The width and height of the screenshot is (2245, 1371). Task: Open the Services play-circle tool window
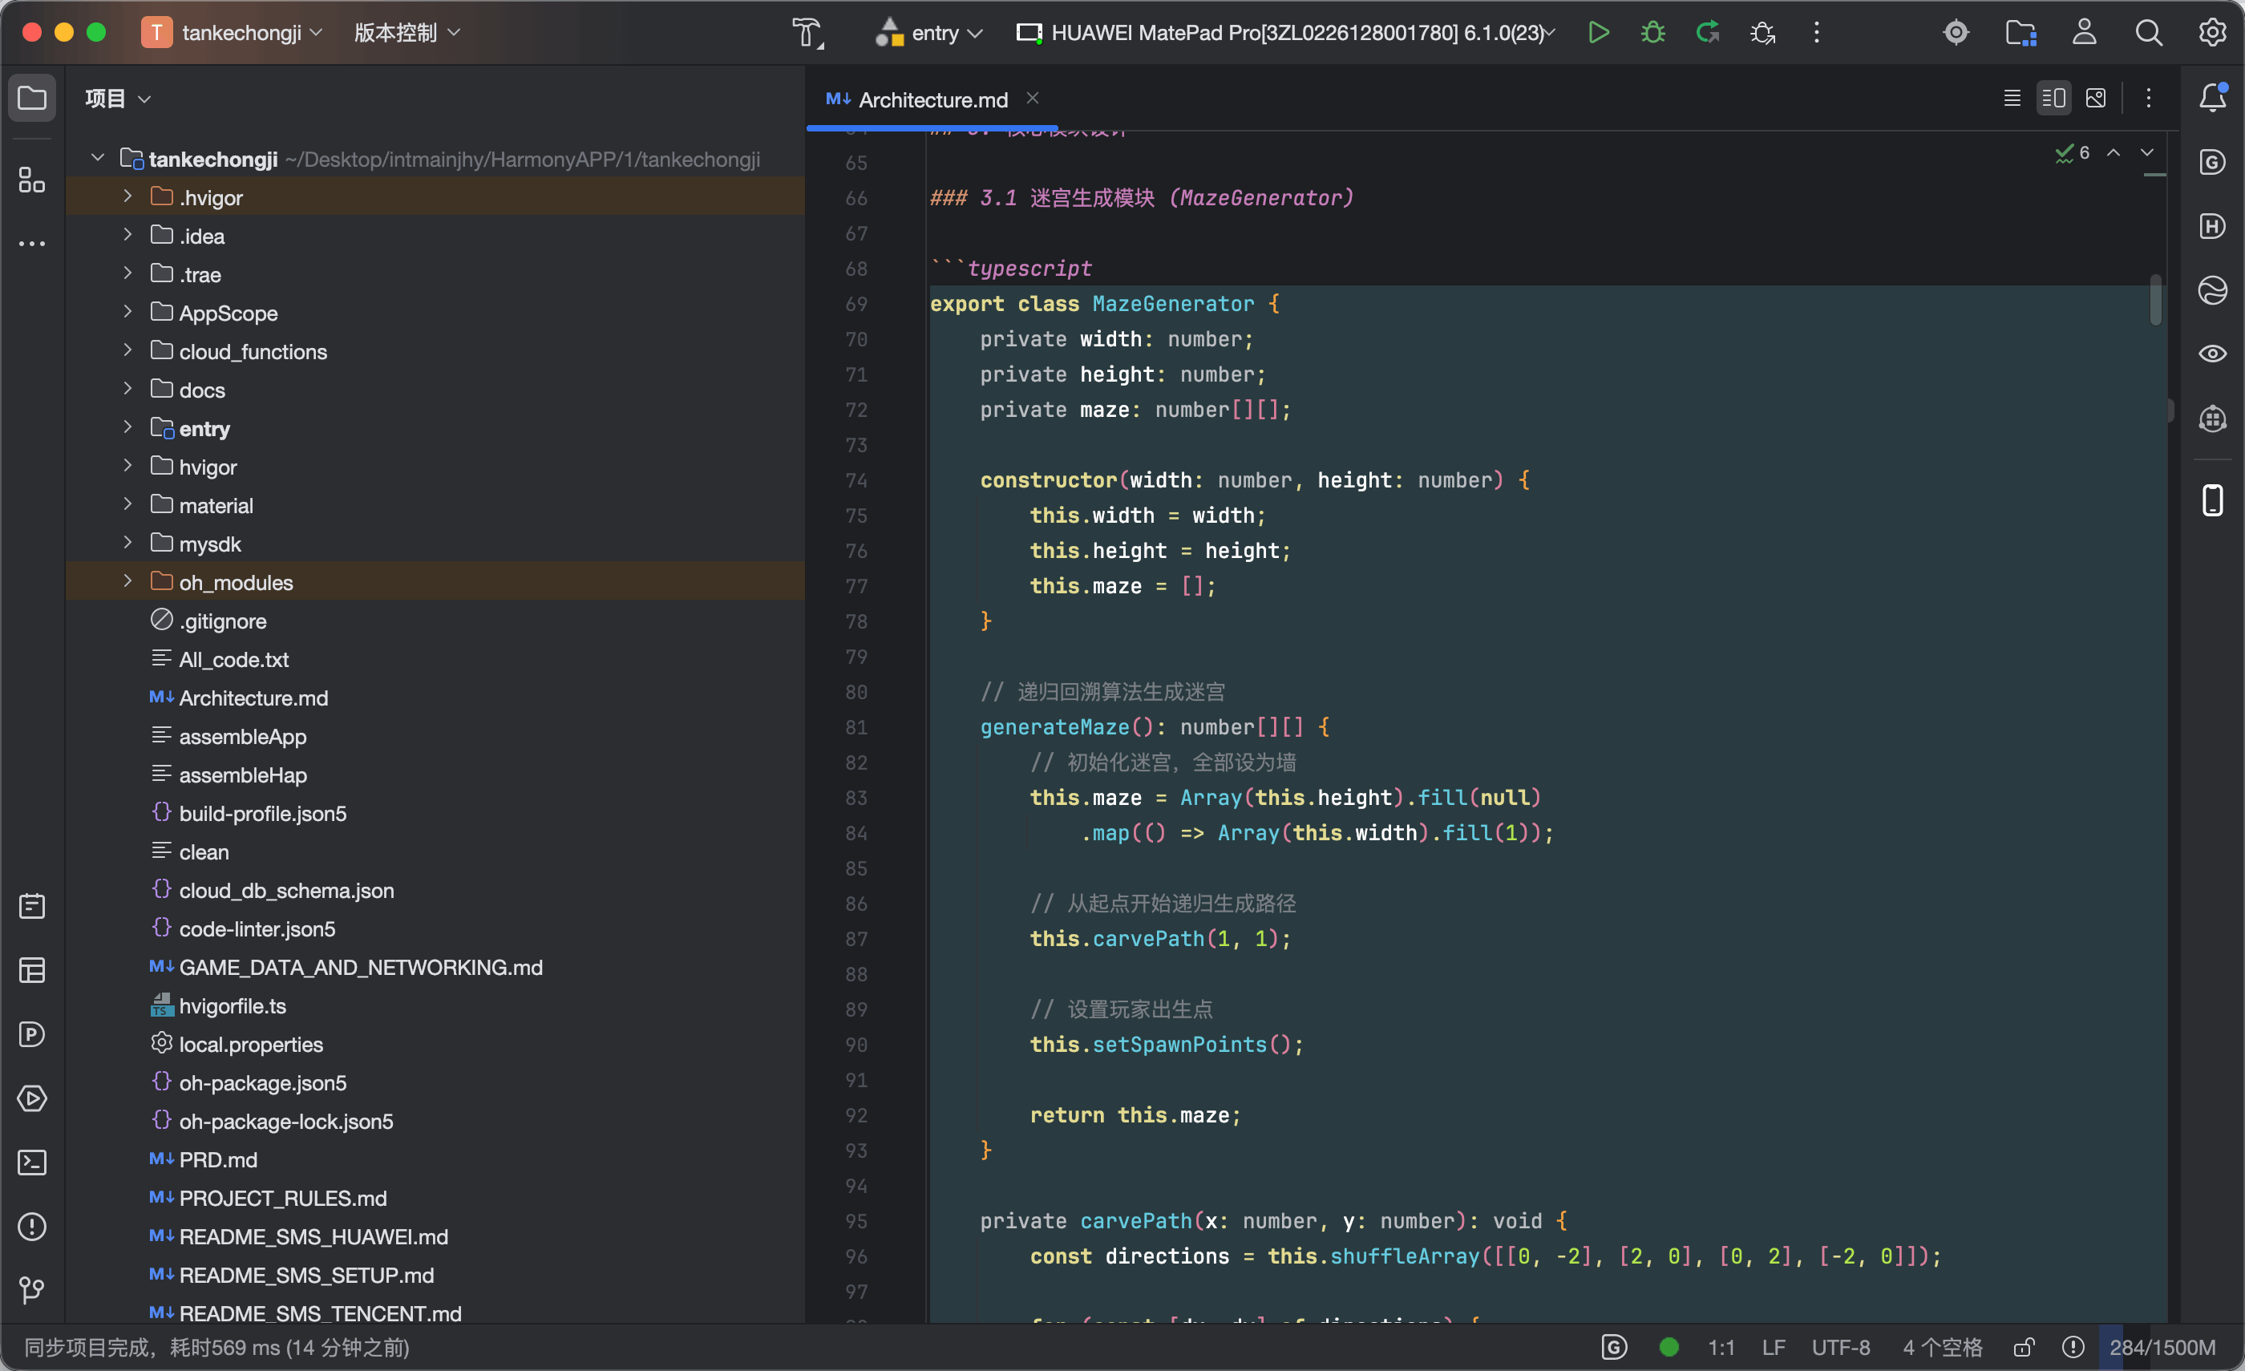[32, 1098]
